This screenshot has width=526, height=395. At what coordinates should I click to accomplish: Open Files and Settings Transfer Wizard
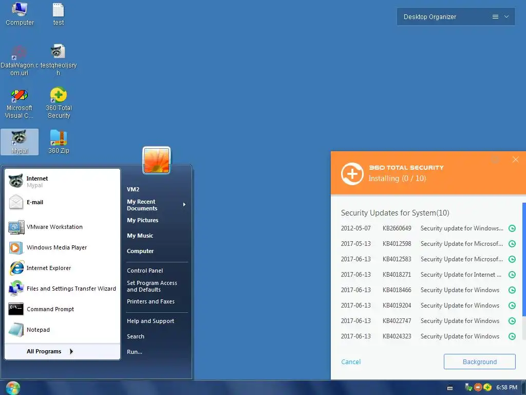[x=62, y=289]
